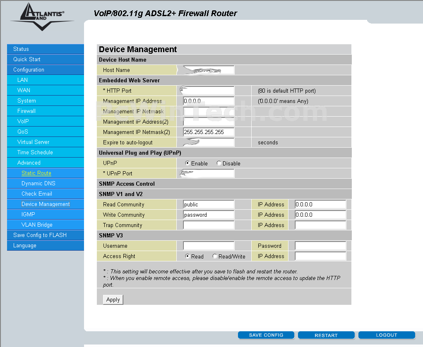Select the Read access right option
Image resolution: width=423 pixels, height=347 pixels.
(x=187, y=256)
